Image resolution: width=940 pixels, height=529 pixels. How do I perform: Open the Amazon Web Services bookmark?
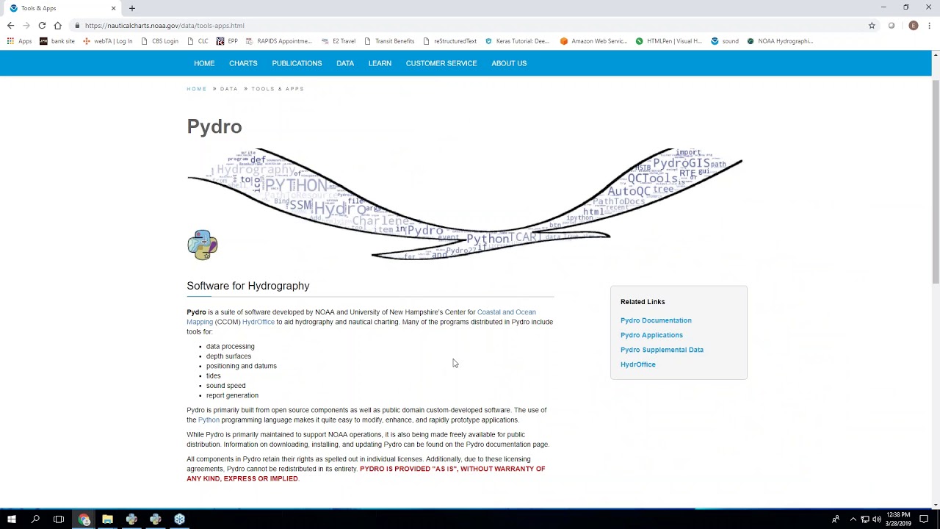[x=593, y=41]
